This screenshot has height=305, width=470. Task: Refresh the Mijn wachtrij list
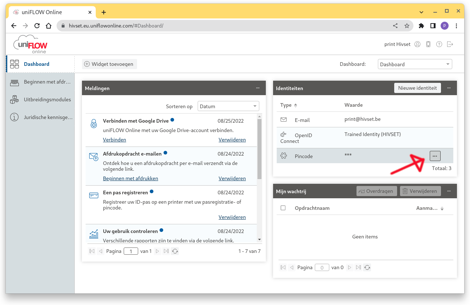coord(367,267)
